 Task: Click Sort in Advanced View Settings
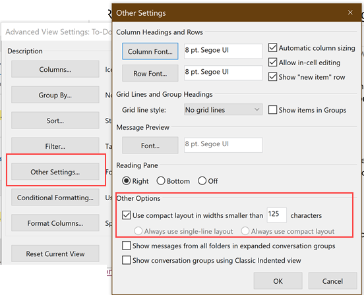(55, 121)
